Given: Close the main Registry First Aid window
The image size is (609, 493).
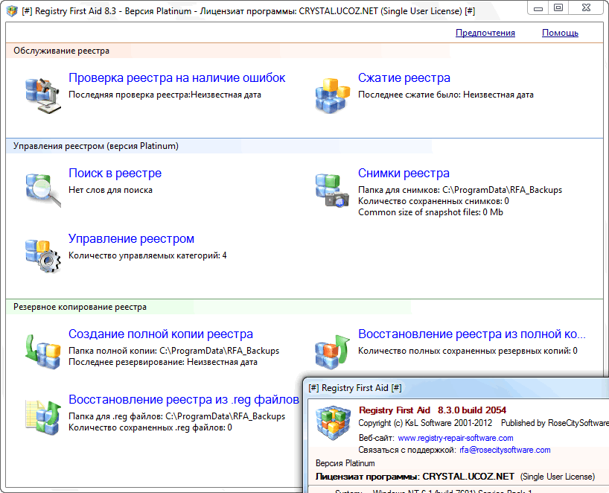Looking at the screenshot, I should click(x=587, y=8).
